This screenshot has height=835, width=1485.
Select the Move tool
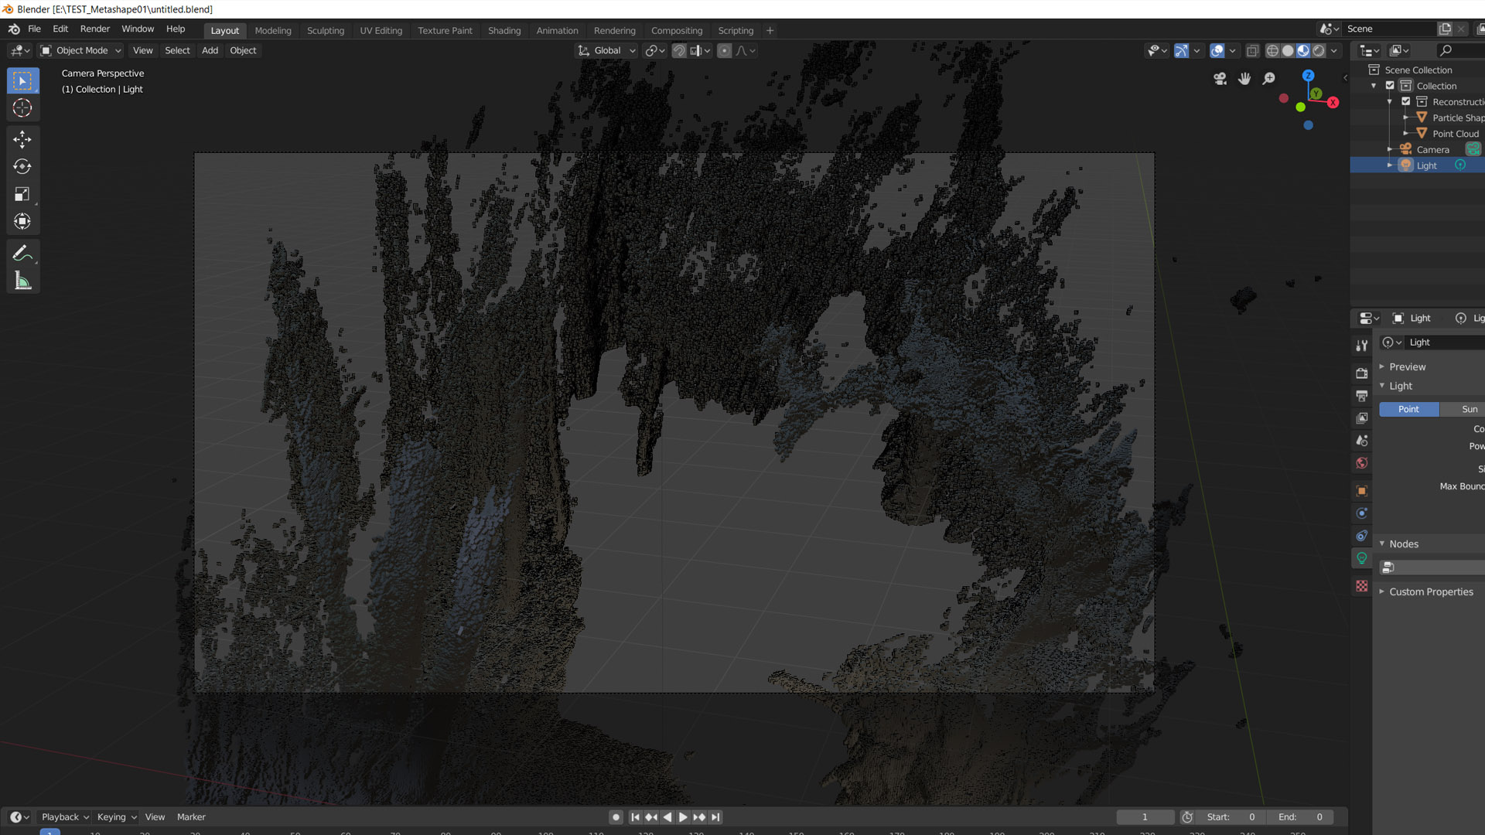pos(22,139)
